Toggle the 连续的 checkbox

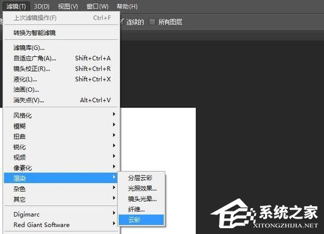pos(122,22)
